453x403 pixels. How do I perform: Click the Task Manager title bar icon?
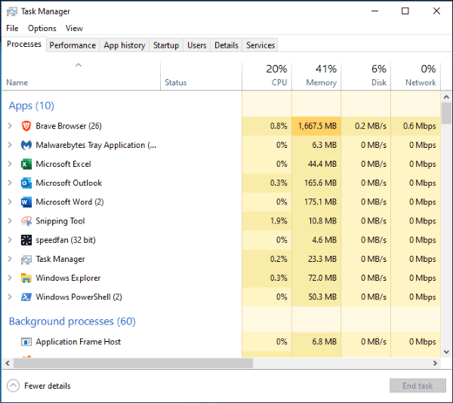click(x=12, y=11)
